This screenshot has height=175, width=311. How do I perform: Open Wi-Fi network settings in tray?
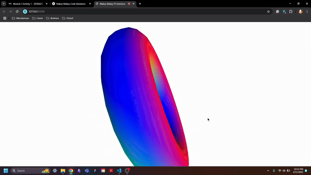[280, 171]
